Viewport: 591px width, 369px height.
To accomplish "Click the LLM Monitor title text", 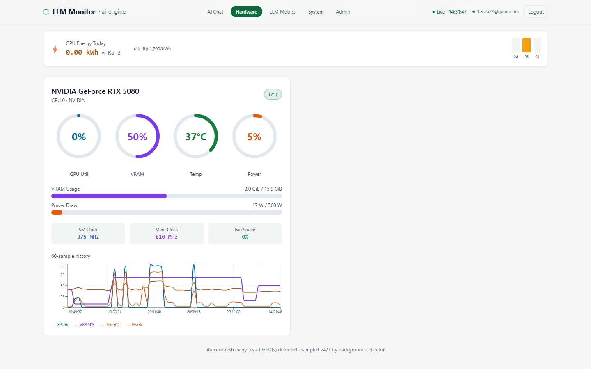I will (x=74, y=12).
